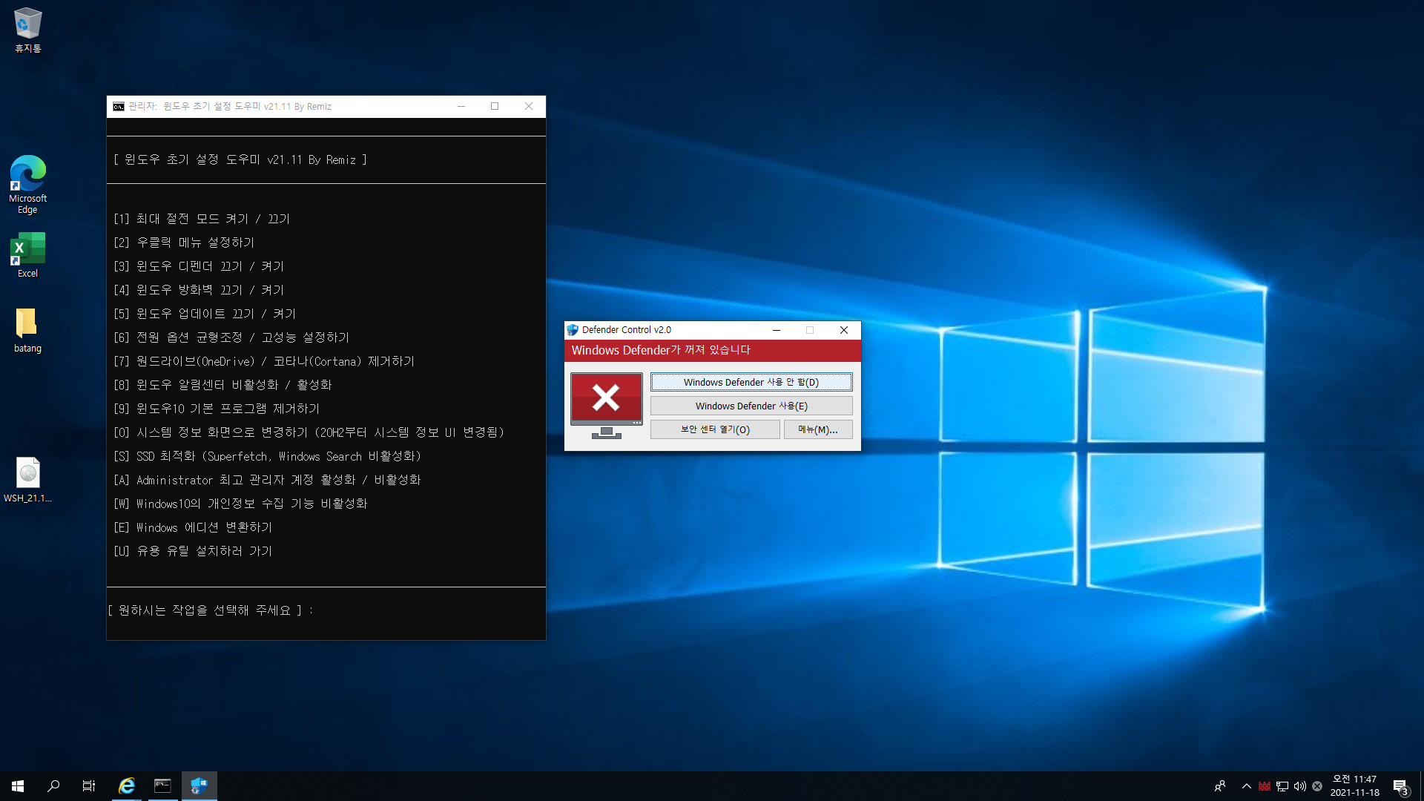Viewport: 1424px width, 801px height.
Task: Minimize the Defender Control window
Action: (777, 330)
